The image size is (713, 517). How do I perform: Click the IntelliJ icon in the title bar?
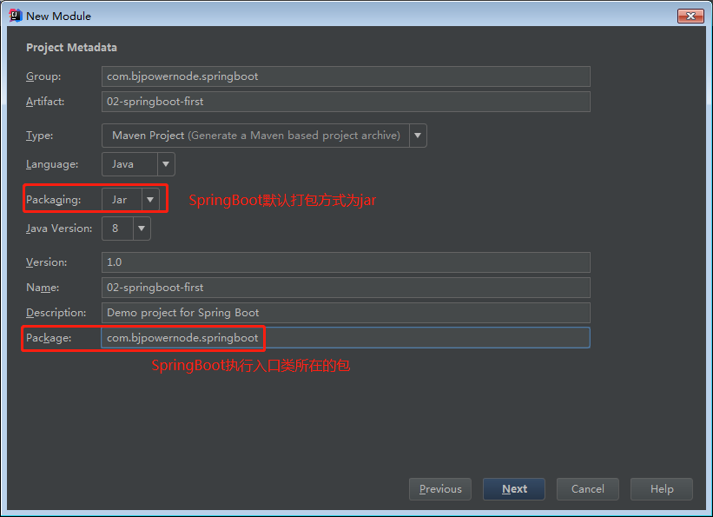click(15, 16)
